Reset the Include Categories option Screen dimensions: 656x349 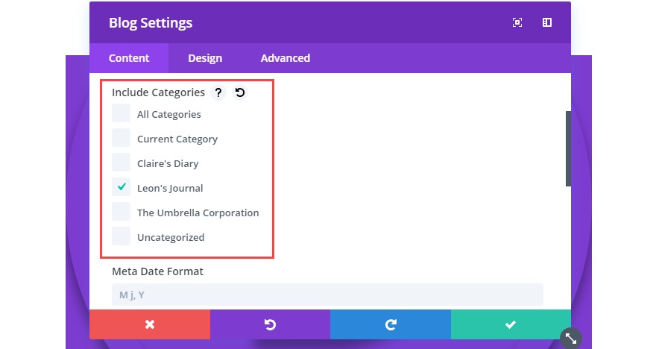coord(240,92)
